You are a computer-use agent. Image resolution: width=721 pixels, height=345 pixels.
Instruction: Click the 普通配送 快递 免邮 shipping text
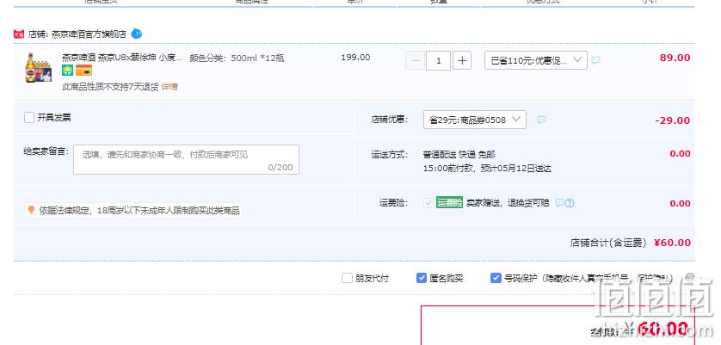tap(459, 155)
